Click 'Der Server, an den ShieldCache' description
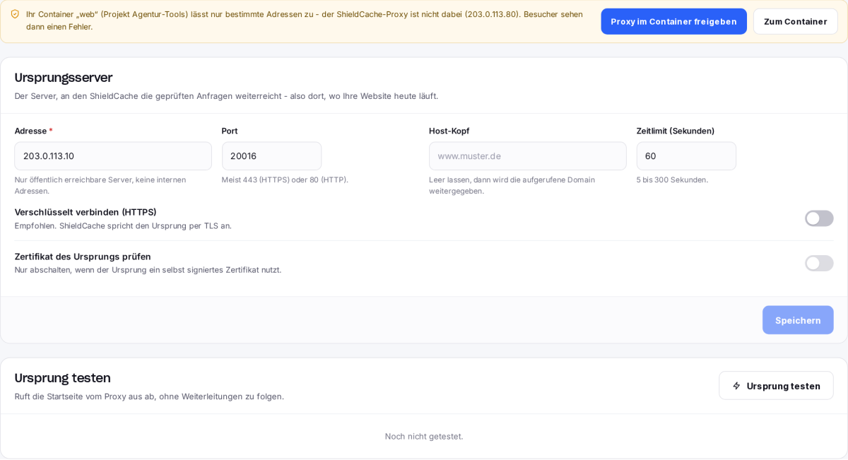 point(226,96)
